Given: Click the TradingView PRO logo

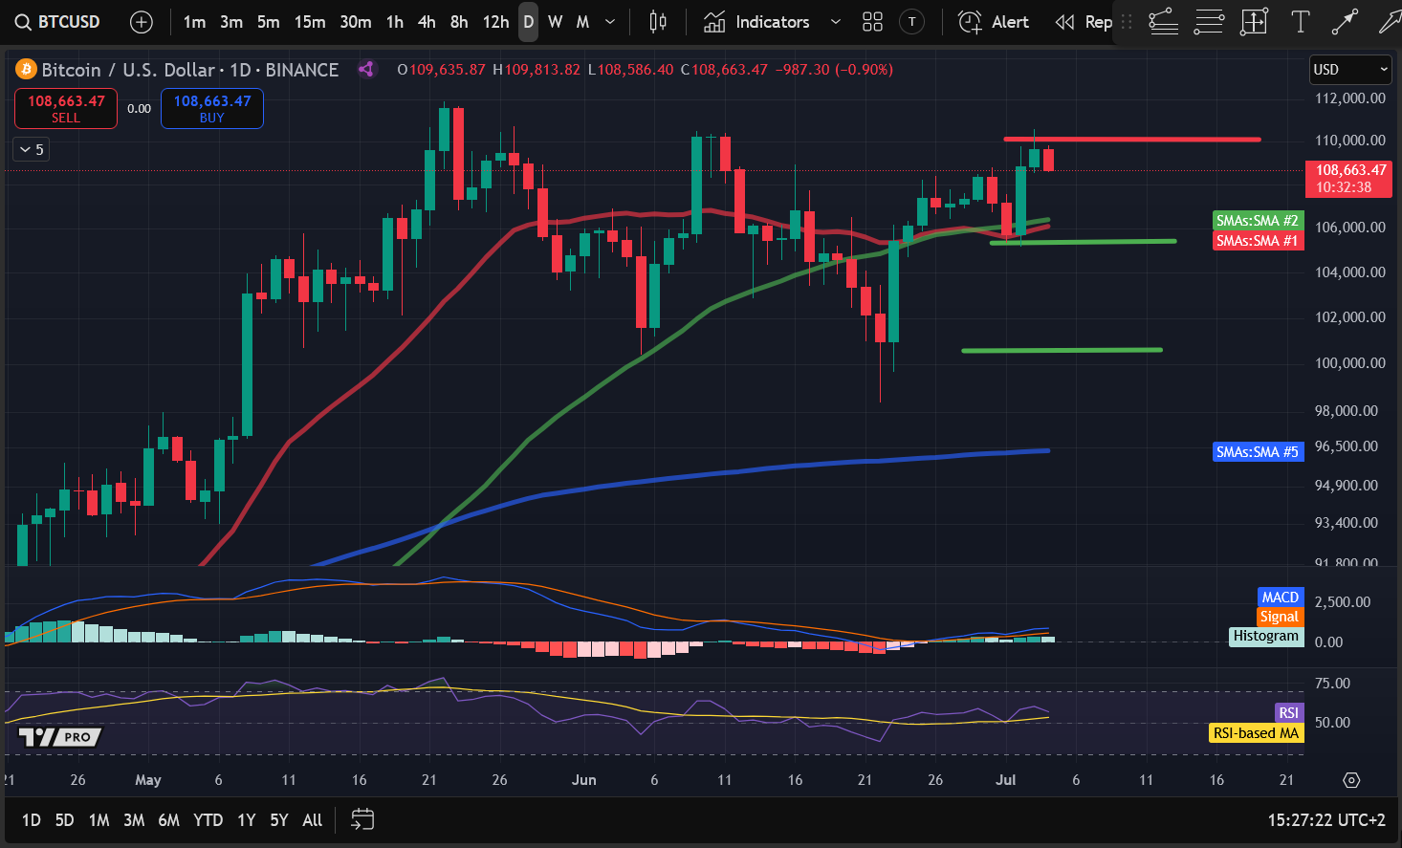Looking at the screenshot, I should point(60,737).
